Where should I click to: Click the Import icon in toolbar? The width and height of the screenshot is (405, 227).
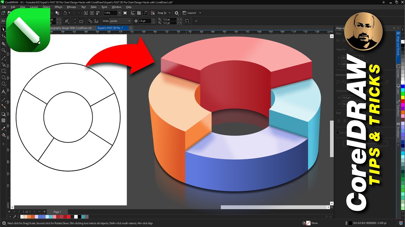[x=86, y=13]
